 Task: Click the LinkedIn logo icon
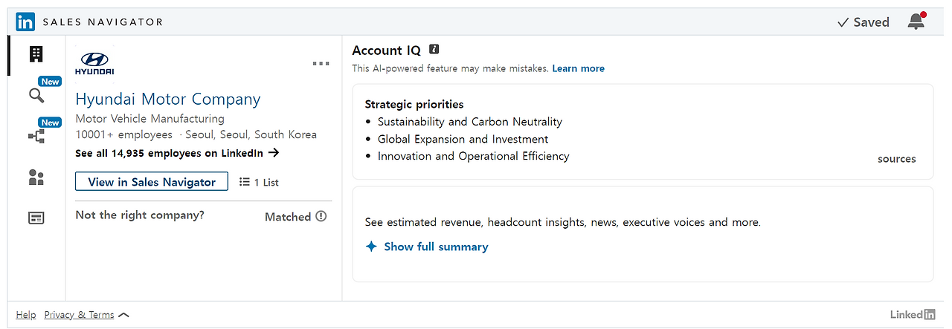coord(25,22)
